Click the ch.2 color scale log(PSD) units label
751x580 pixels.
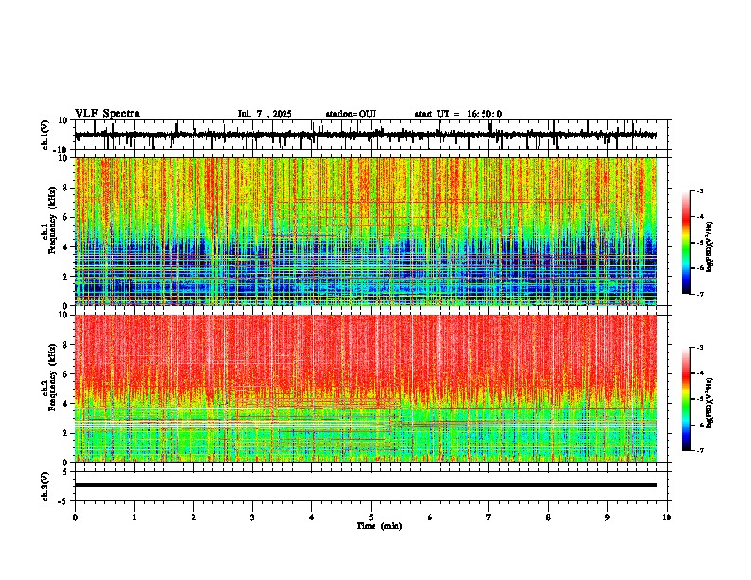point(710,403)
